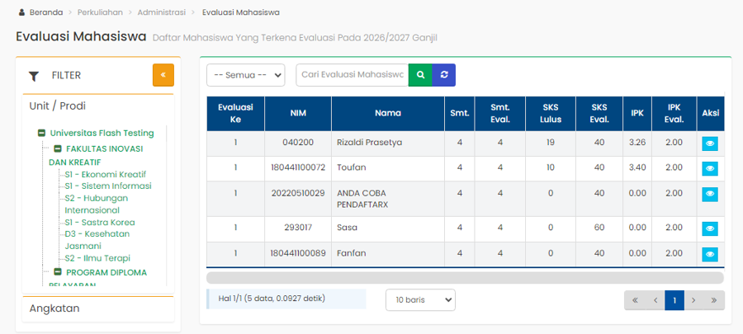Show Fanfan's evaluation via eye icon
This screenshot has width=743, height=334.
[x=710, y=254]
